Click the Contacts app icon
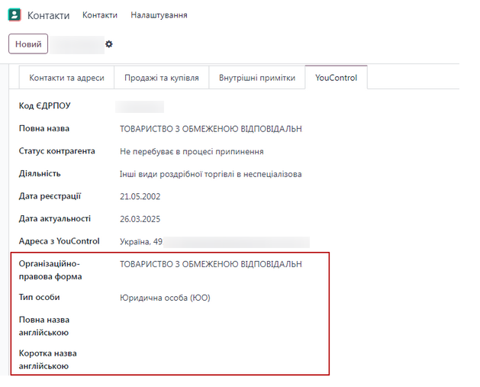Screen dimensions: 480x387 [x=14, y=15]
